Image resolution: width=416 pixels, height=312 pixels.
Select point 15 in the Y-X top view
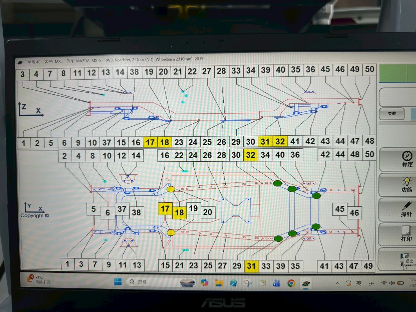[x=166, y=265]
